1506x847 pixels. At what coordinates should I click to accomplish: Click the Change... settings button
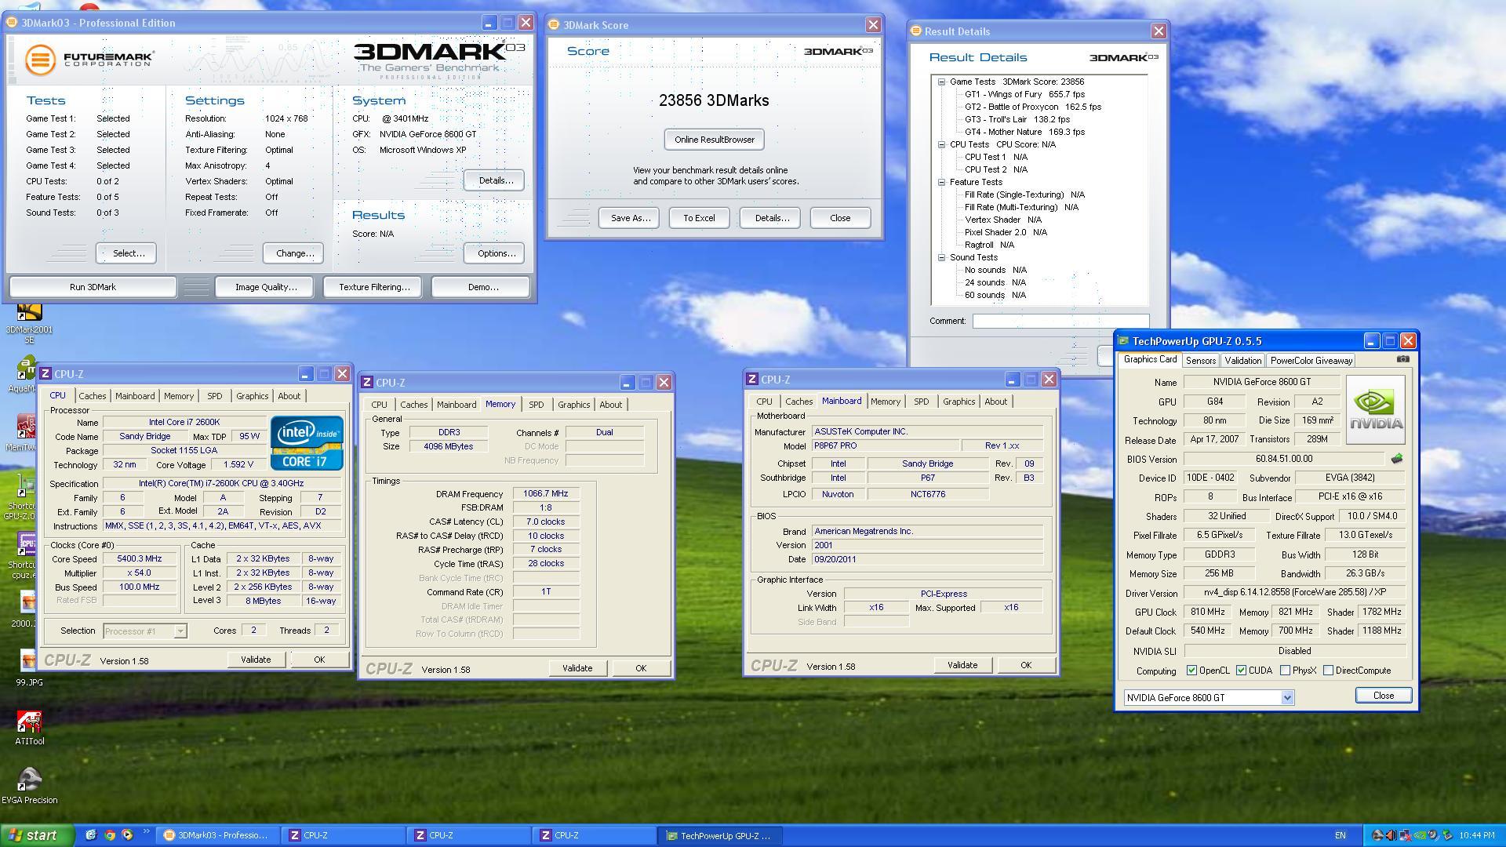(x=295, y=253)
